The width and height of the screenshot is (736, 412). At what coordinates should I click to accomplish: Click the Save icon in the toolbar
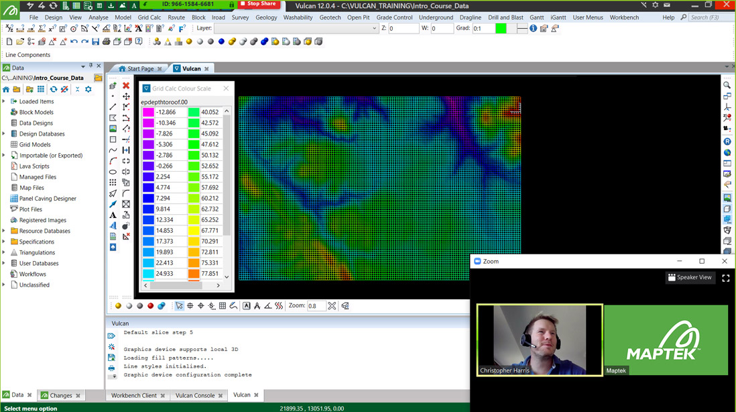click(x=96, y=42)
